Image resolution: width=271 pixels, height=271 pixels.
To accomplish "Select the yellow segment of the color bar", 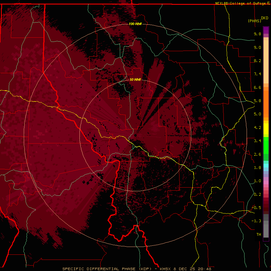I will pos(266,129).
